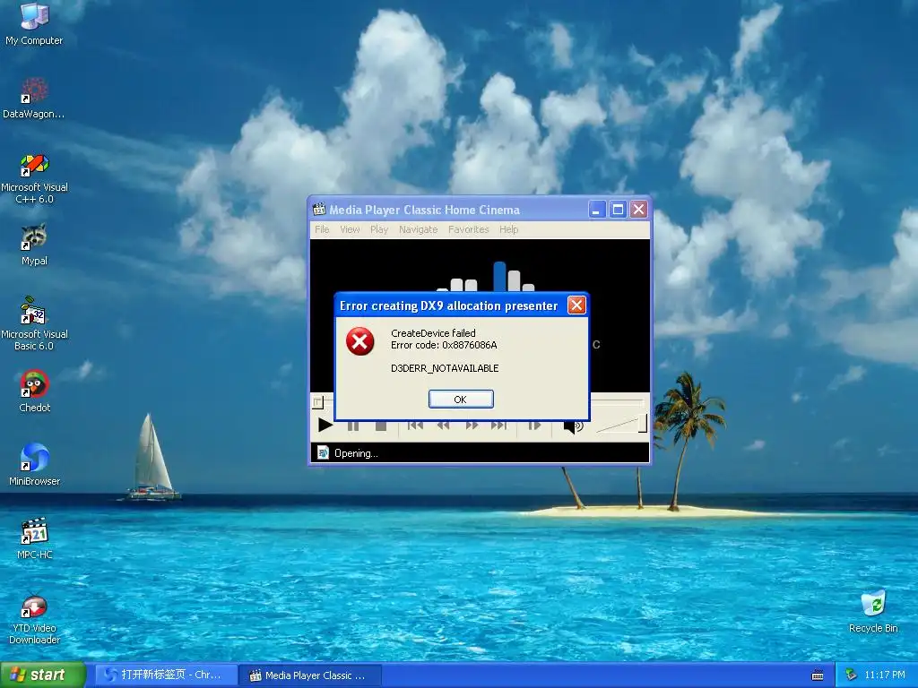Image resolution: width=918 pixels, height=688 pixels.
Task: Select Microsoft Visual C++ 6.0 desktop icon
Action: (x=34, y=178)
